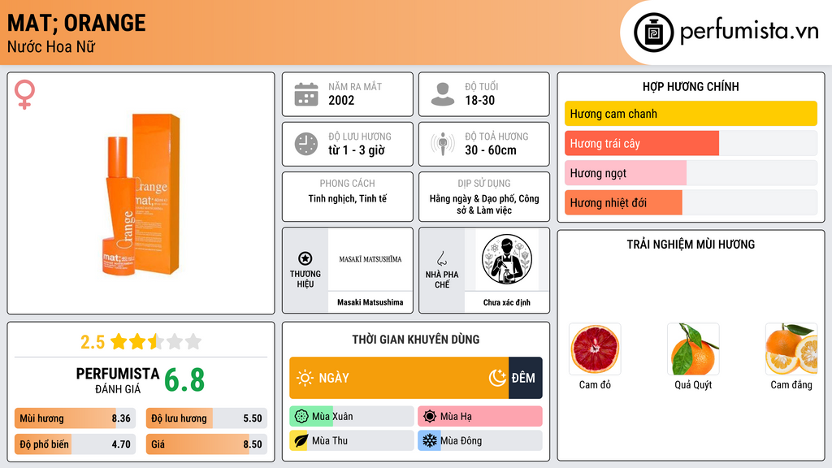832x468 pixels.
Task: Click the Độ lưu hương 5.50 score bar
Action: [206, 418]
